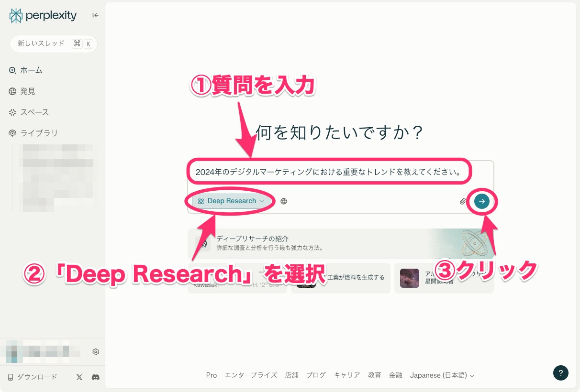Toggle the web search globe icon
The height and width of the screenshot is (392, 580).
click(x=284, y=201)
